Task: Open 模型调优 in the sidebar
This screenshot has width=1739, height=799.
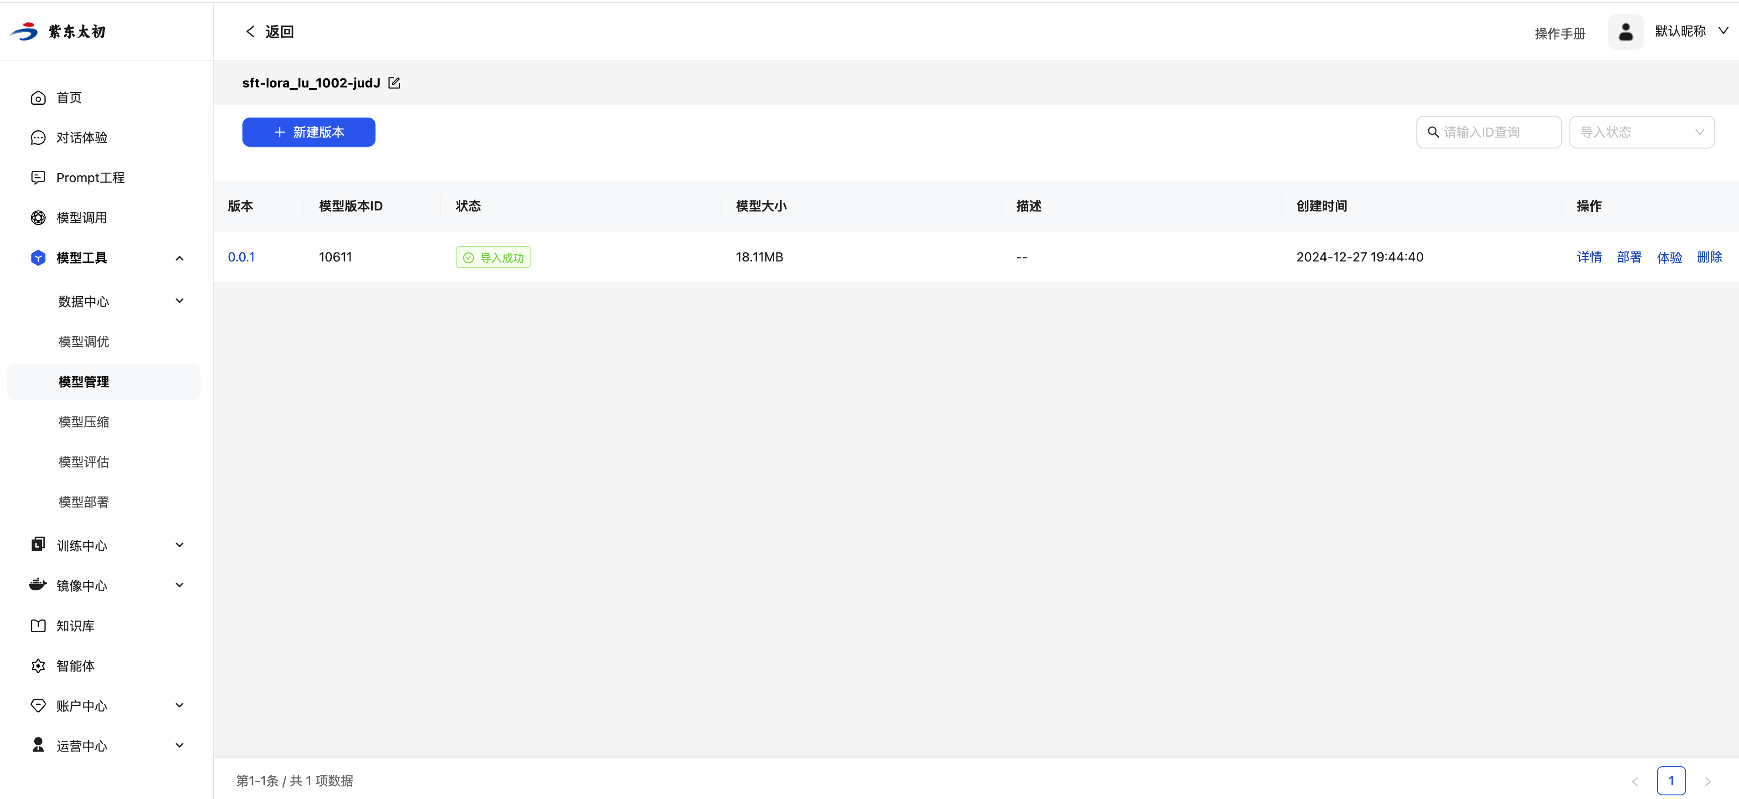Action: tap(84, 342)
